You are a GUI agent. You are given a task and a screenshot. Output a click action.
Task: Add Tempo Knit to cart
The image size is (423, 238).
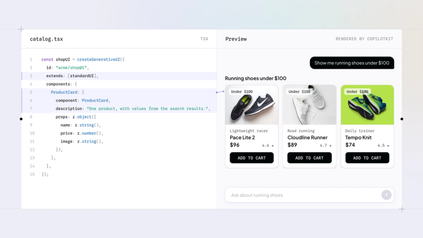[367, 158]
